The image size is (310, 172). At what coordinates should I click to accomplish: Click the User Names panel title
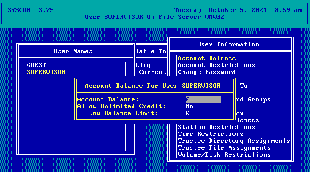pyautogui.click(x=73, y=51)
